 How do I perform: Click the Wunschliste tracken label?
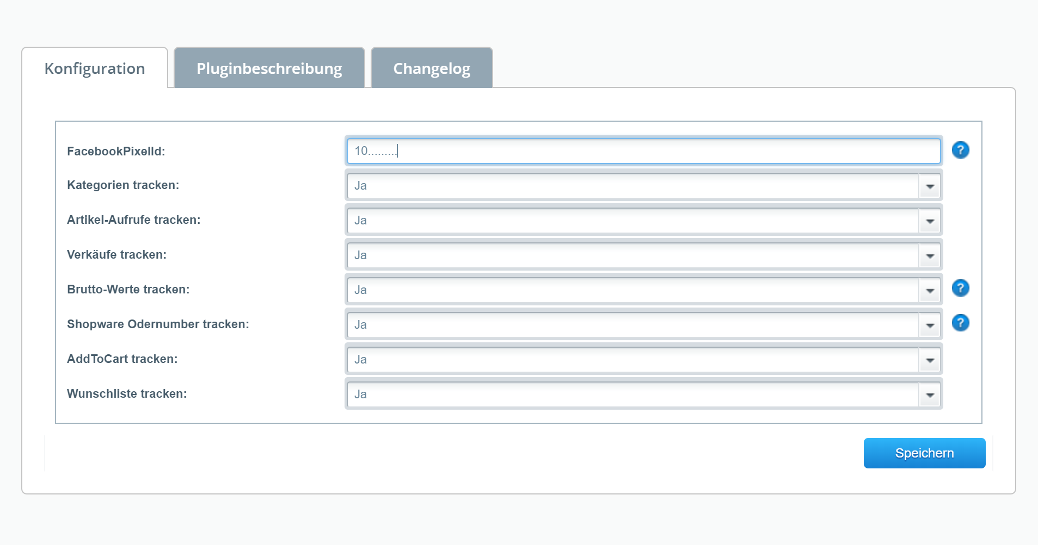(x=127, y=393)
